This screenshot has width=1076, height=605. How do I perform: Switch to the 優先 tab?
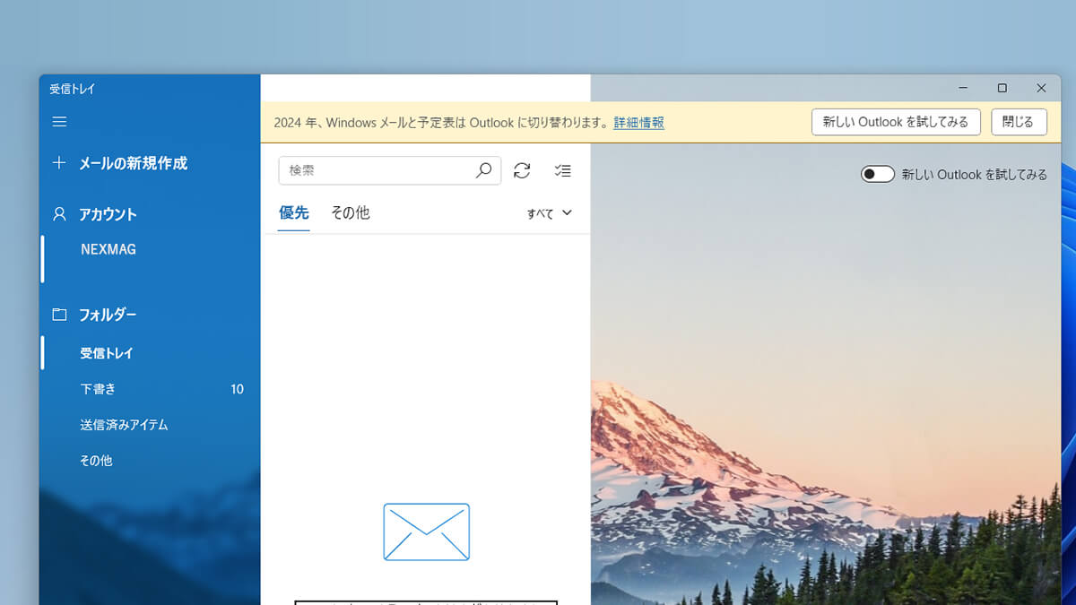tap(293, 212)
